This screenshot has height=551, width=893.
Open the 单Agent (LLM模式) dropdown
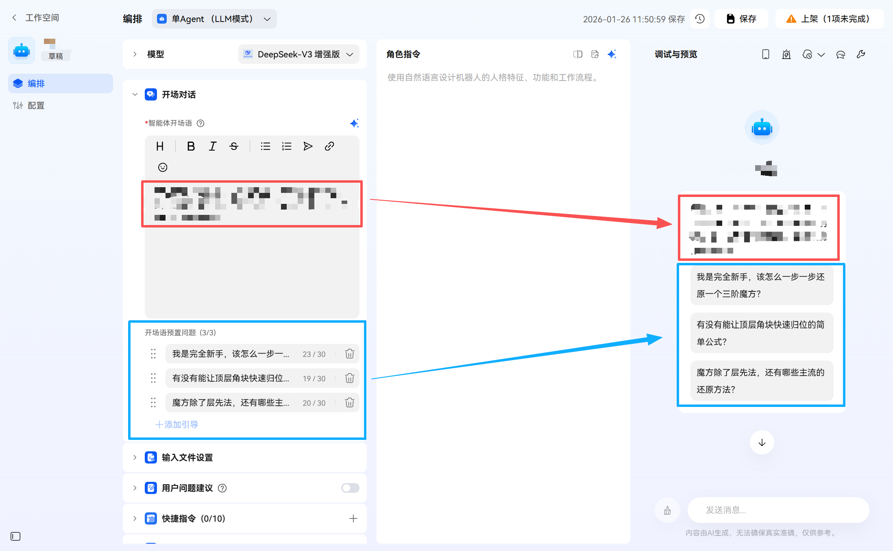(x=214, y=19)
